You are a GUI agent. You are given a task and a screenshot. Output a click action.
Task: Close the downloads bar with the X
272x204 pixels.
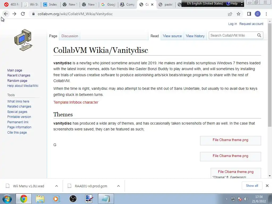(x=267, y=186)
